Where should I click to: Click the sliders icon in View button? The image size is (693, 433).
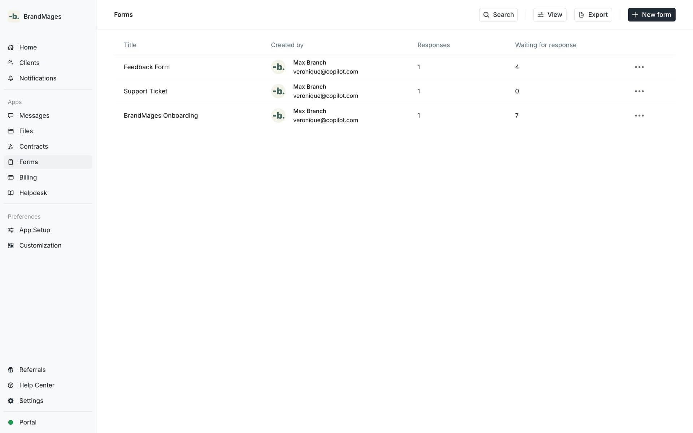(x=541, y=15)
